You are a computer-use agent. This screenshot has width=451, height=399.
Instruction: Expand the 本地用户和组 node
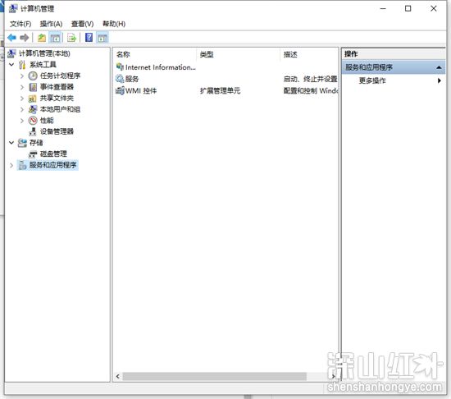coord(22,110)
